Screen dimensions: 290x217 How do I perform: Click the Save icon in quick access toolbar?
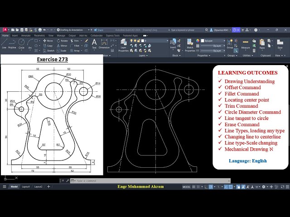pyautogui.click(x=22, y=30)
